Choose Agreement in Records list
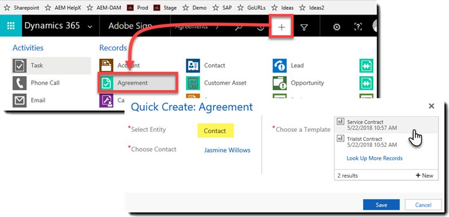The width and height of the screenshot is (449, 217). coord(138,83)
